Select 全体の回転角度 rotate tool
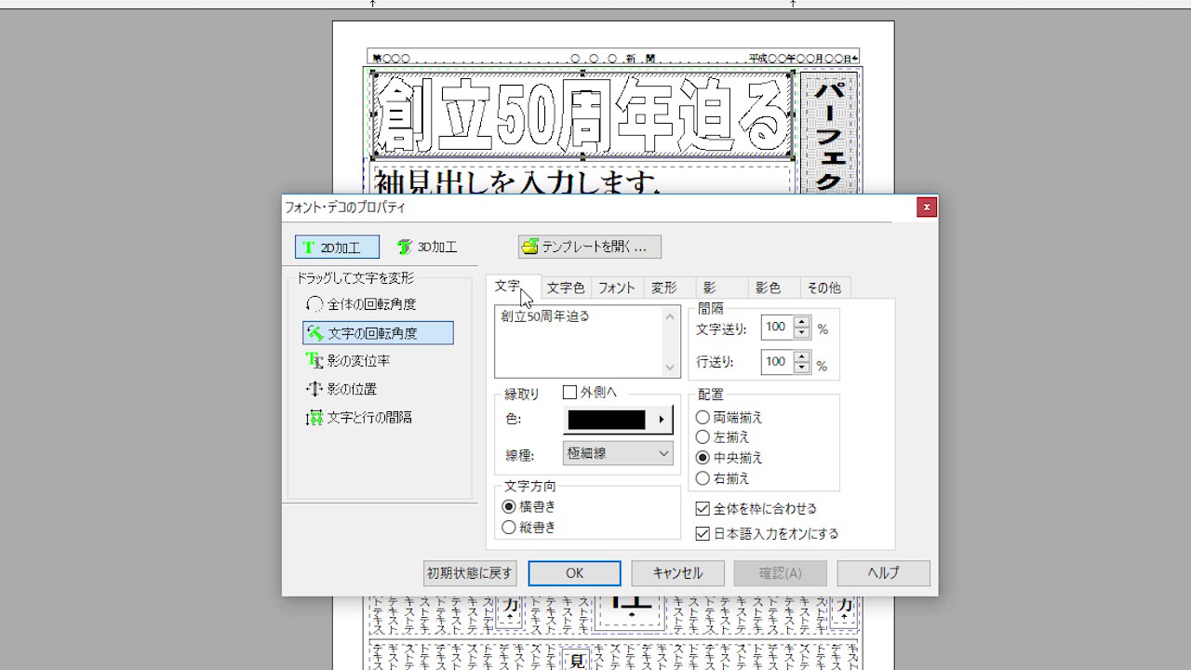Screen dimensions: 1191x670 click(314, 304)
